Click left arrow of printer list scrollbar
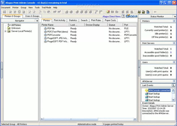 (x=42, y=119)
